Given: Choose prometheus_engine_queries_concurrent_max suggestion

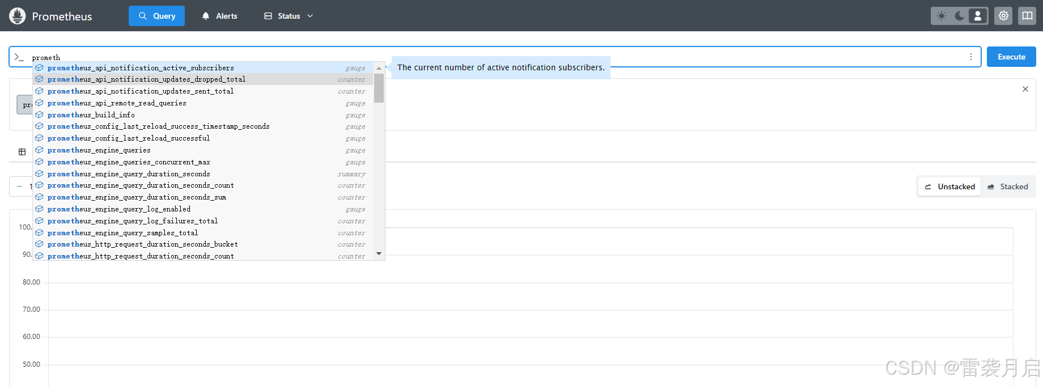Looking at the screenshot, I should coord(203,162).
